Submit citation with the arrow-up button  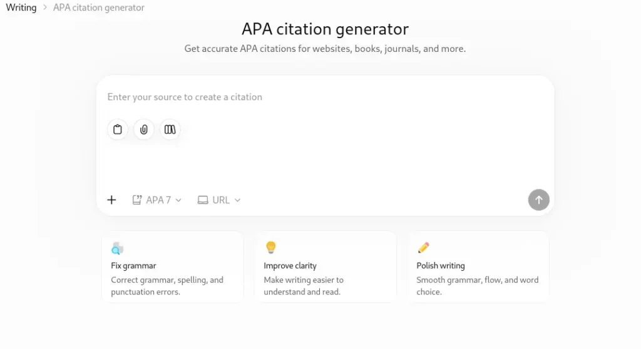(539, 200)
